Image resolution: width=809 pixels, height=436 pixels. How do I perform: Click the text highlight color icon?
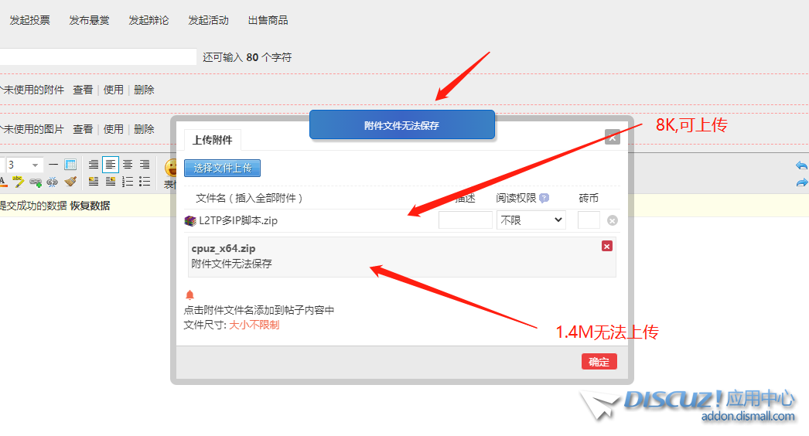pyautogui.click(x=18, y=182)
